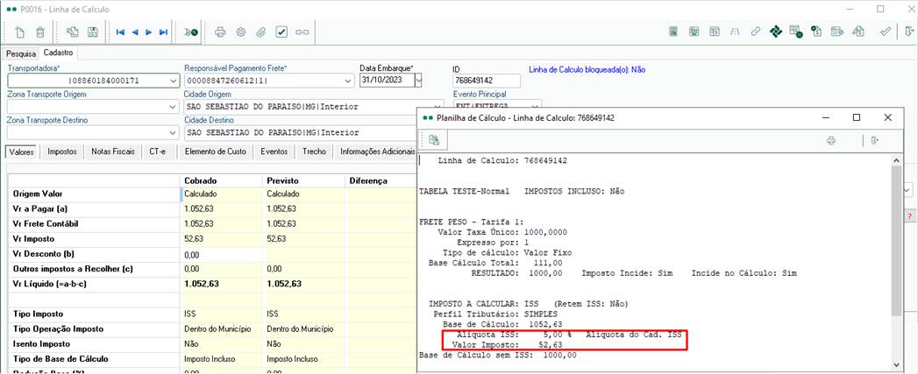
Task: Open the Eventos tab
Action: (x=274, y=152)
